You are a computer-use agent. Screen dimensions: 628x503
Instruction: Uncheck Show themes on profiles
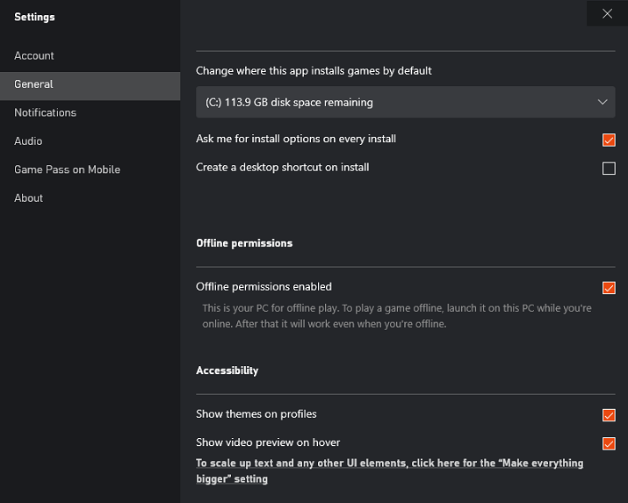[609, 415]
